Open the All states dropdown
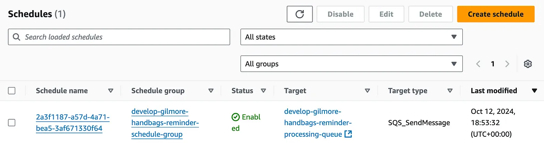 tap(352, 37)
